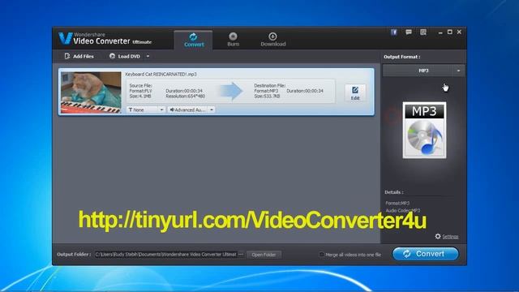Select file name Keyboard Cat REINCARNATED!.mp3
Screen dimensions: 519x292
161,74
